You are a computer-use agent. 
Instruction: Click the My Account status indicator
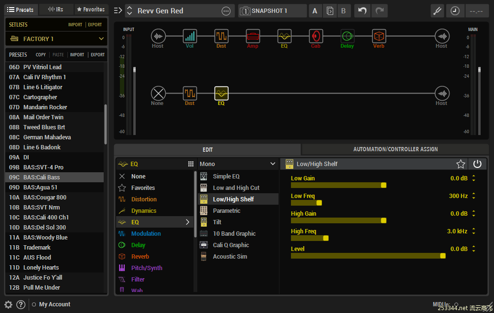pyautogui.click(x=34, y=304)
